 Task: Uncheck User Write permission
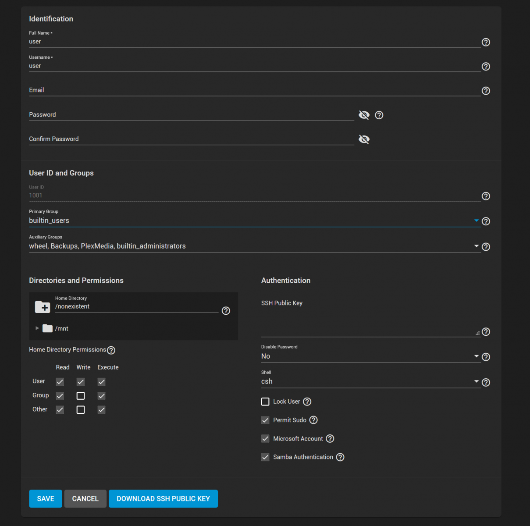tap(81, 382)
